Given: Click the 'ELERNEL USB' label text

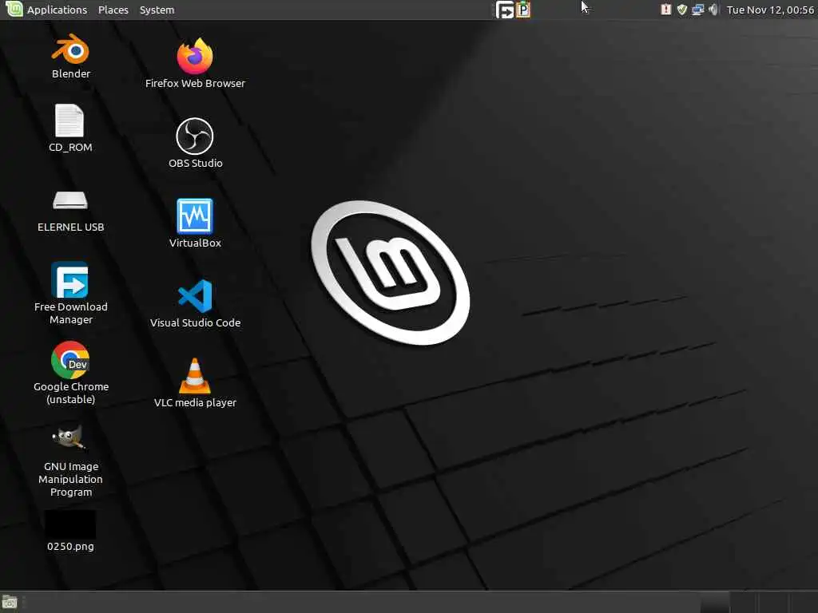Looking at the screenshot, I should click(x=70, y=227).
